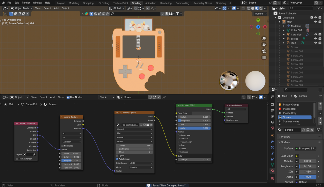This screenshot has width=324, height=187.
Task: Switch to orthographic grid view icon
Action: [264, 57]
